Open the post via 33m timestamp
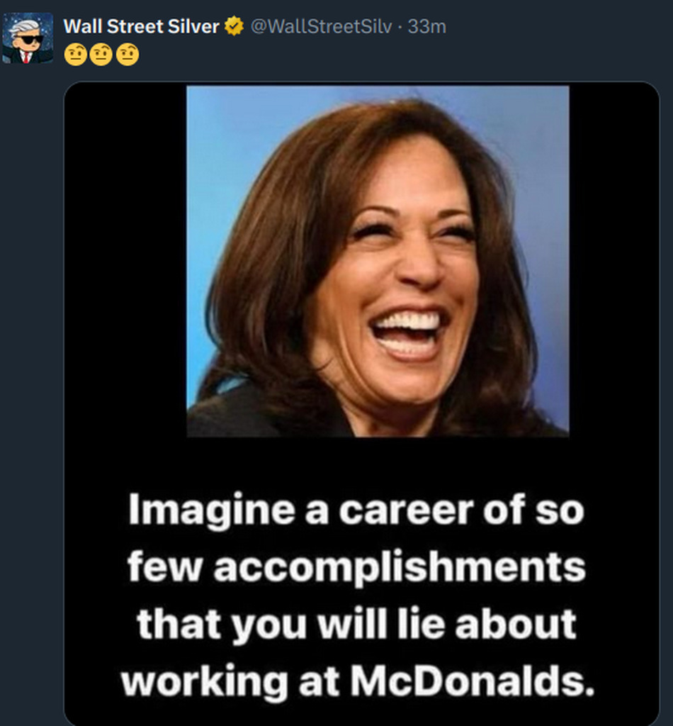 tap(427, 27)
